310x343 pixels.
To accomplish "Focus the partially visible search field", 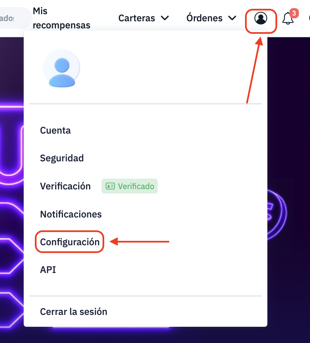I will [x=15, y=18].
